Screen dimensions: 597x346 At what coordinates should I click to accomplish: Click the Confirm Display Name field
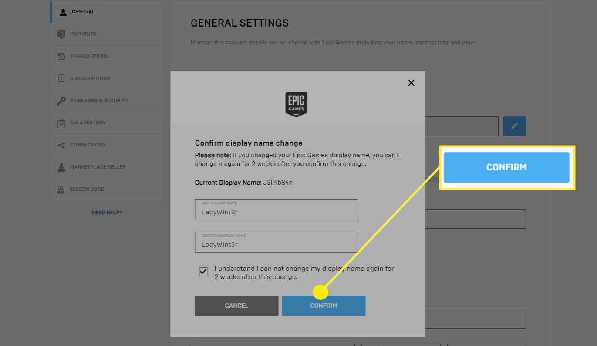click(277, 242)
